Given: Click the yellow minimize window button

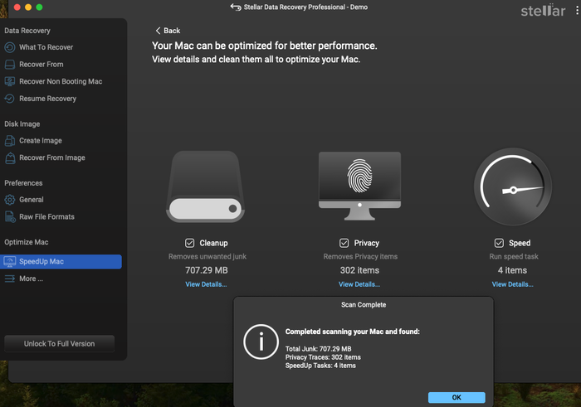Looking at the screenshot, I should 28,7.
